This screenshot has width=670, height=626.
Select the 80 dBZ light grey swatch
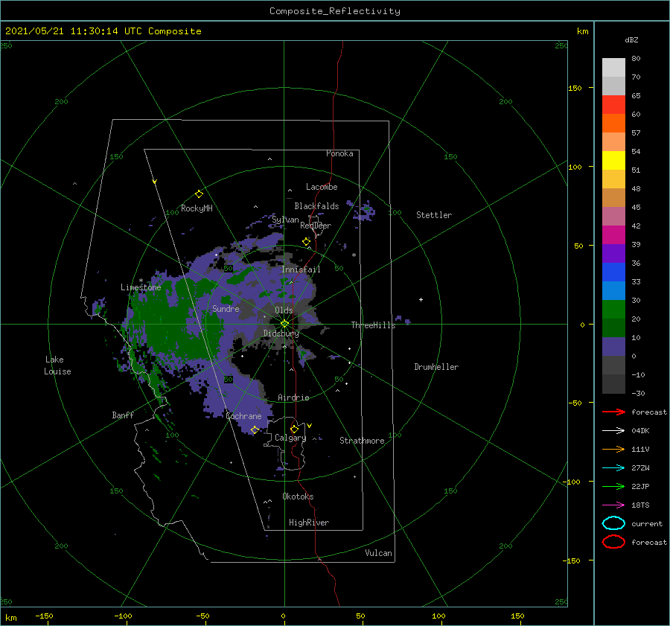[613, 68]
